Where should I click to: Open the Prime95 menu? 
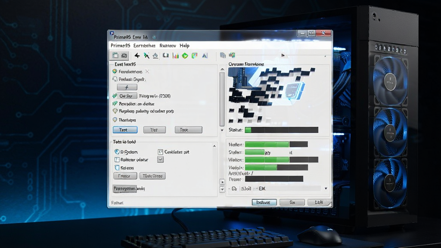point(121,46)
